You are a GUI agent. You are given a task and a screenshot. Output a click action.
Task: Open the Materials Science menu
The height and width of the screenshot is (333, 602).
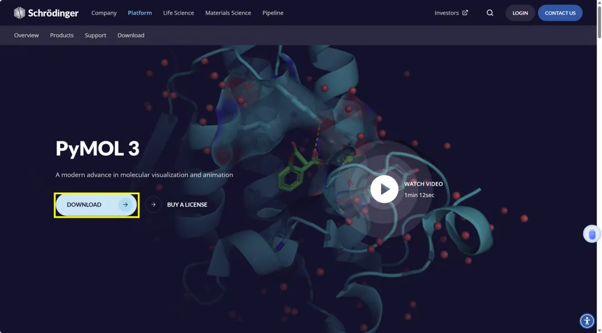point(228,13)
